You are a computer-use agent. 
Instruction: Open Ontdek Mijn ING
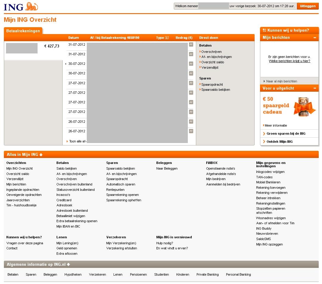(279, 142)
